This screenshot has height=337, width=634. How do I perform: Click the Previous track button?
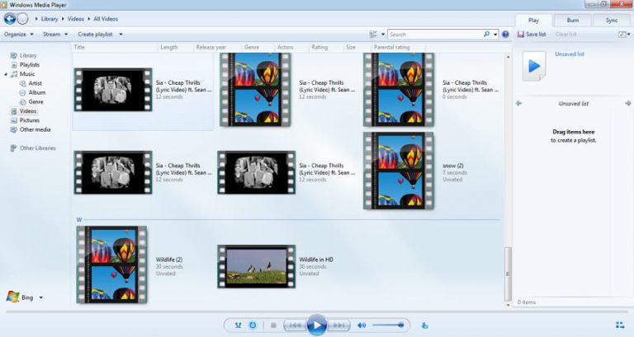[295, 325]
